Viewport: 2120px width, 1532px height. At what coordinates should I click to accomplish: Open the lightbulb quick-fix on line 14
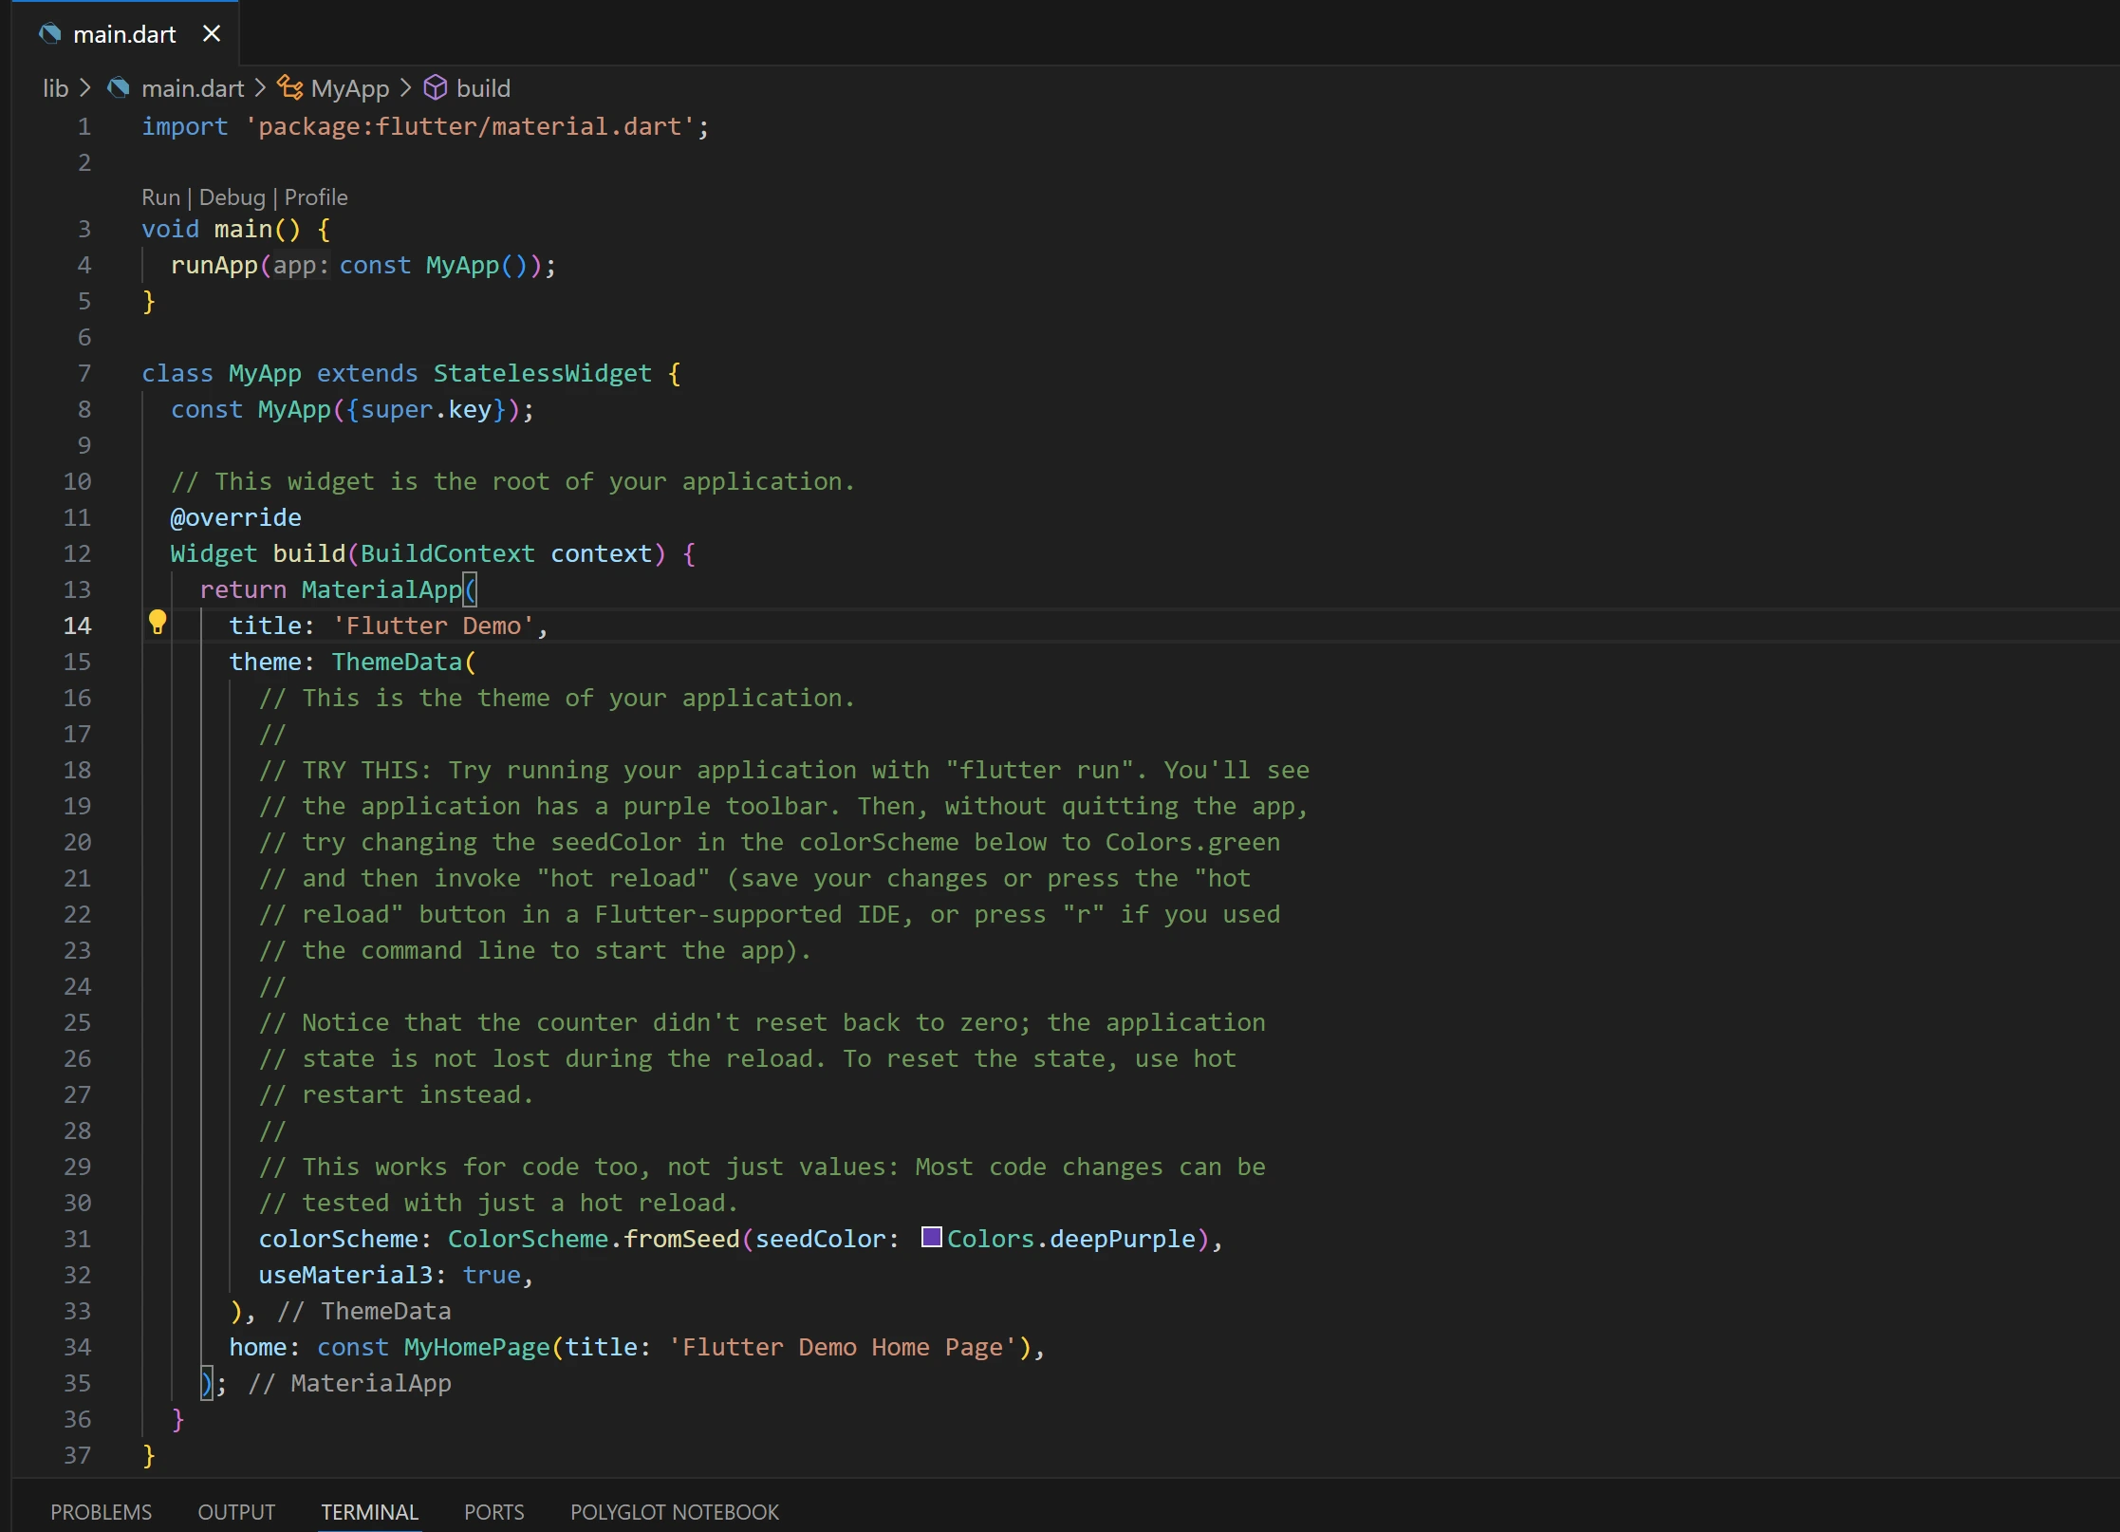[158, 623]
